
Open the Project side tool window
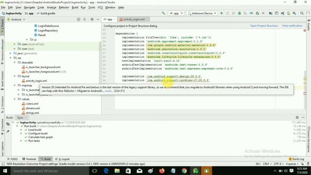pyautogui.click(x=2, y=26)
